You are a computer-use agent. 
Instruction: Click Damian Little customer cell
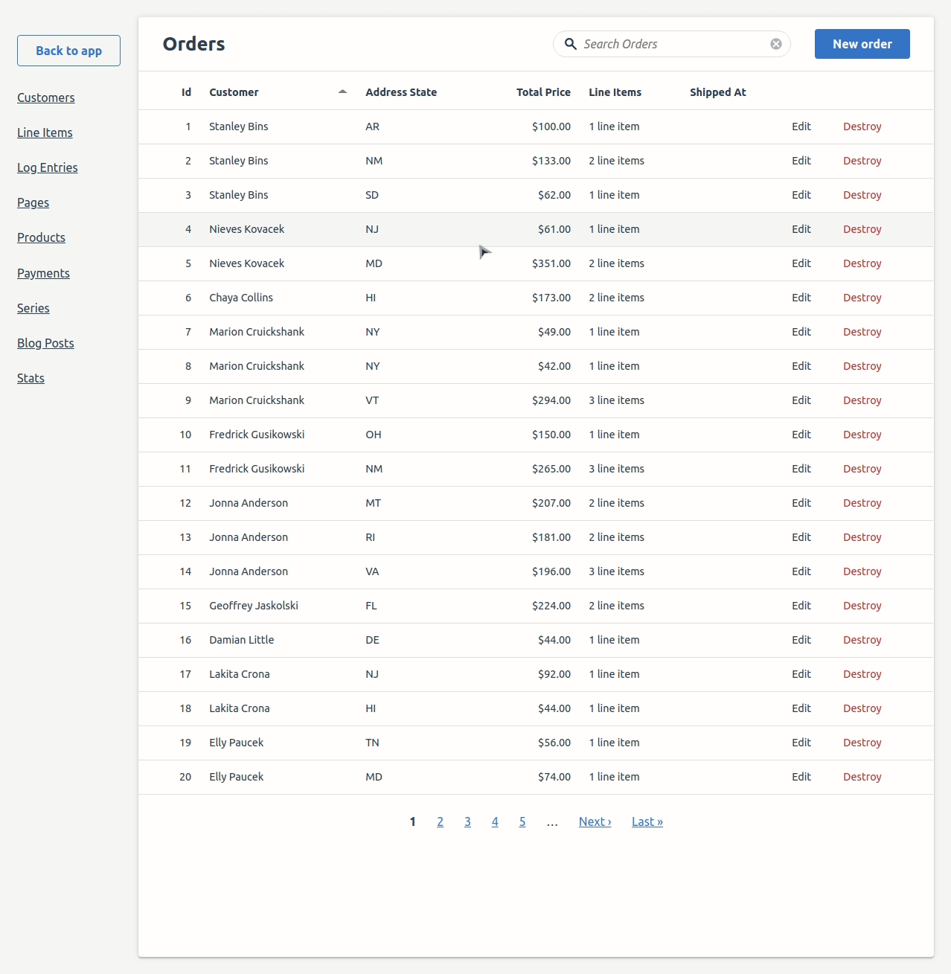(242, 640)
